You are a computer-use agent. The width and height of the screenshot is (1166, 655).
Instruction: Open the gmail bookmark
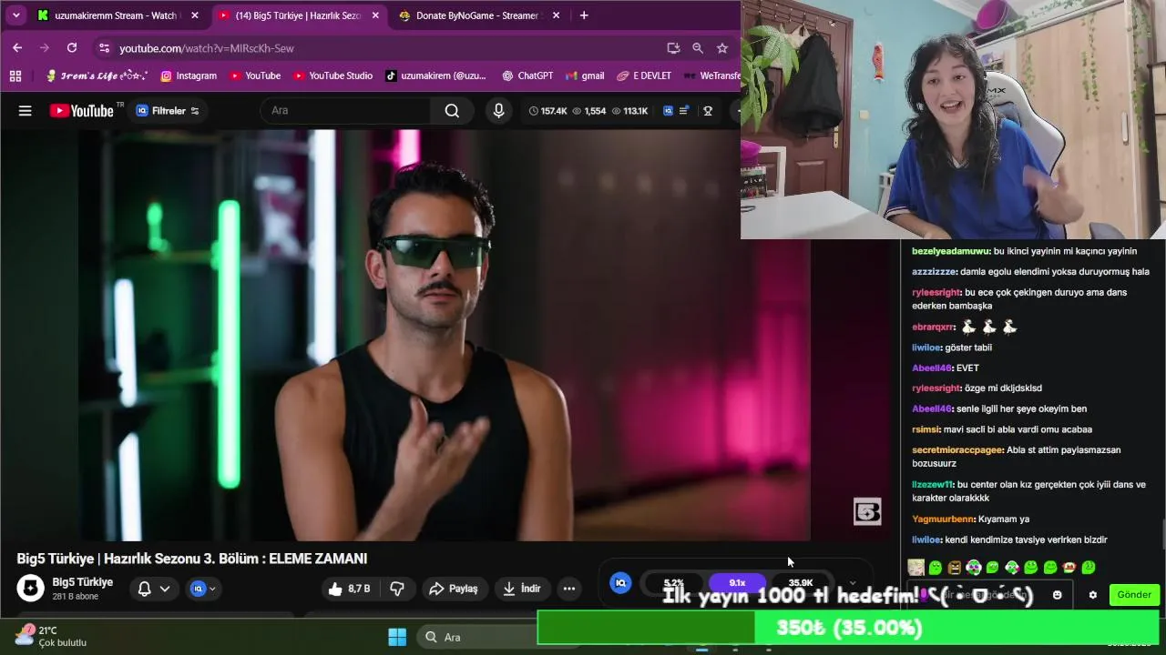coord(585,76)
